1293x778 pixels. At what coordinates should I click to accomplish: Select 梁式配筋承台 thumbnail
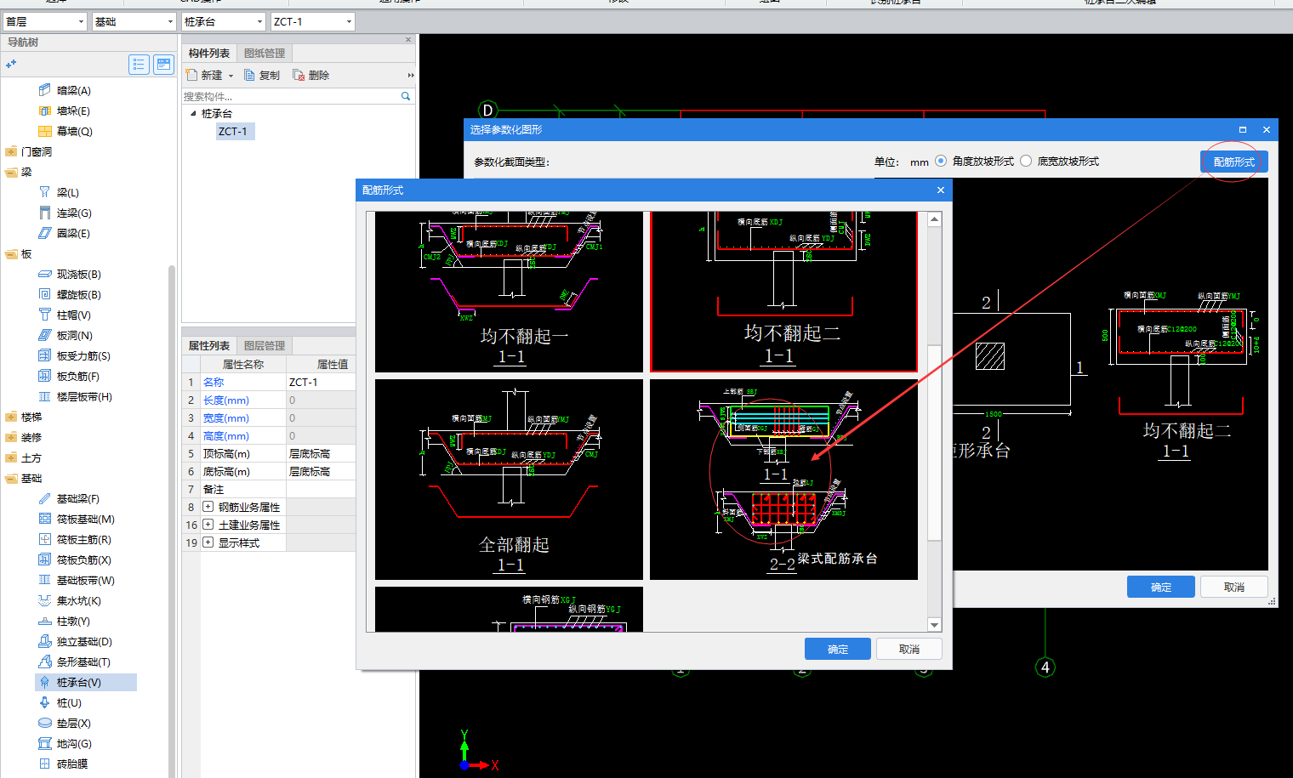point(783,480)
